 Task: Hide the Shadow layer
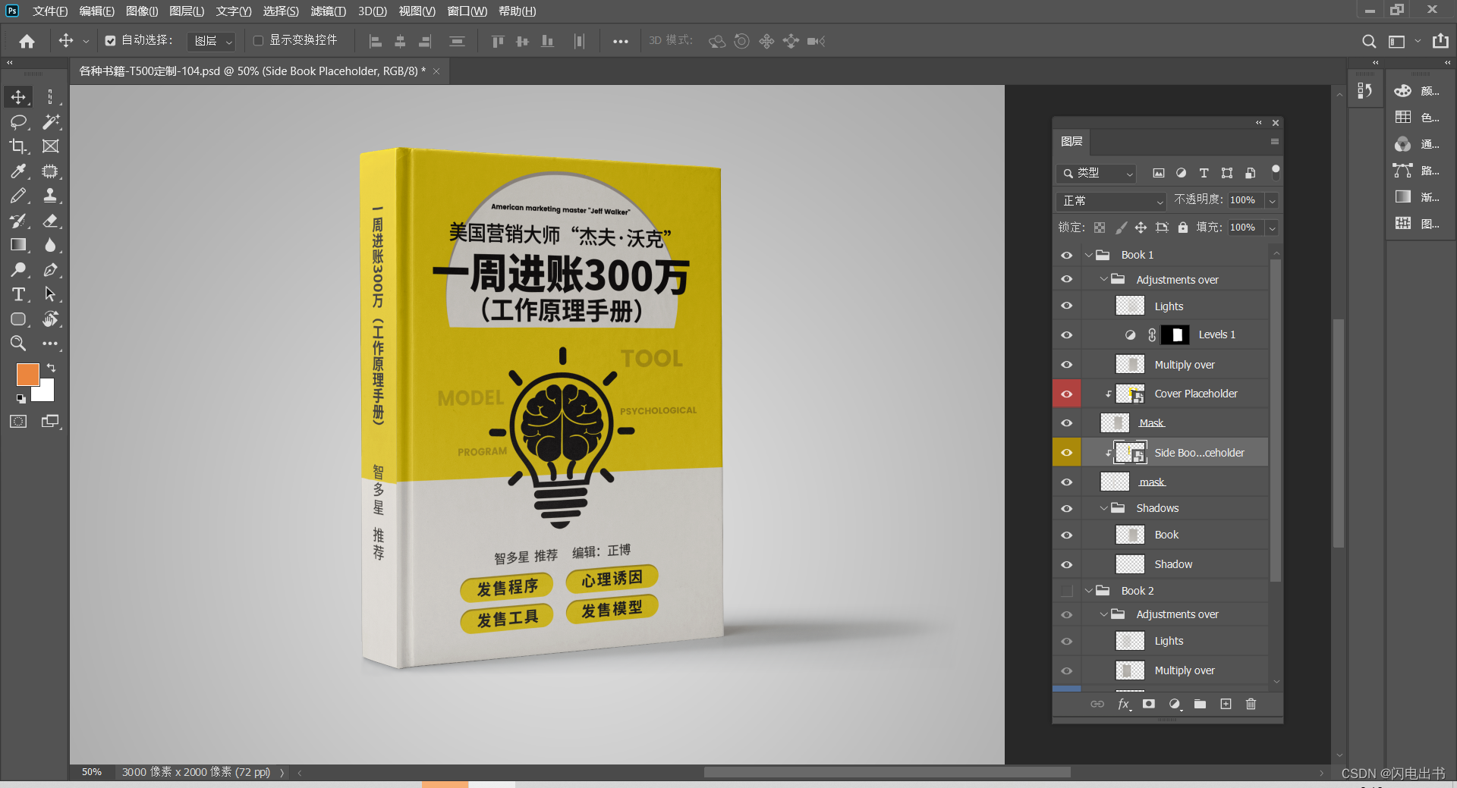point(1066,564)
